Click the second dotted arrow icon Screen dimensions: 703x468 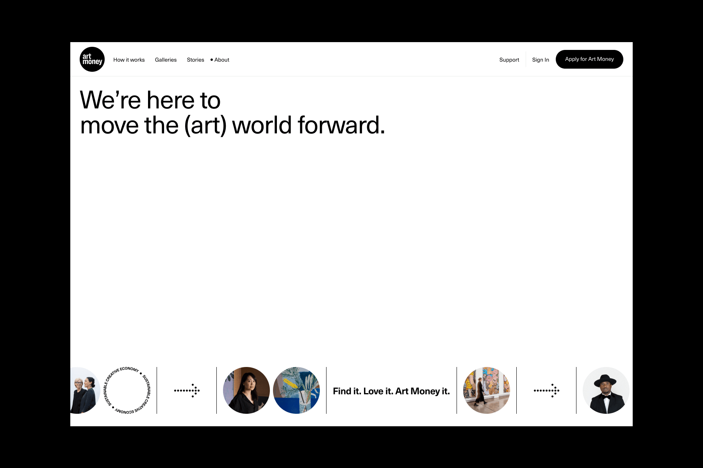(x=546, y=390)
